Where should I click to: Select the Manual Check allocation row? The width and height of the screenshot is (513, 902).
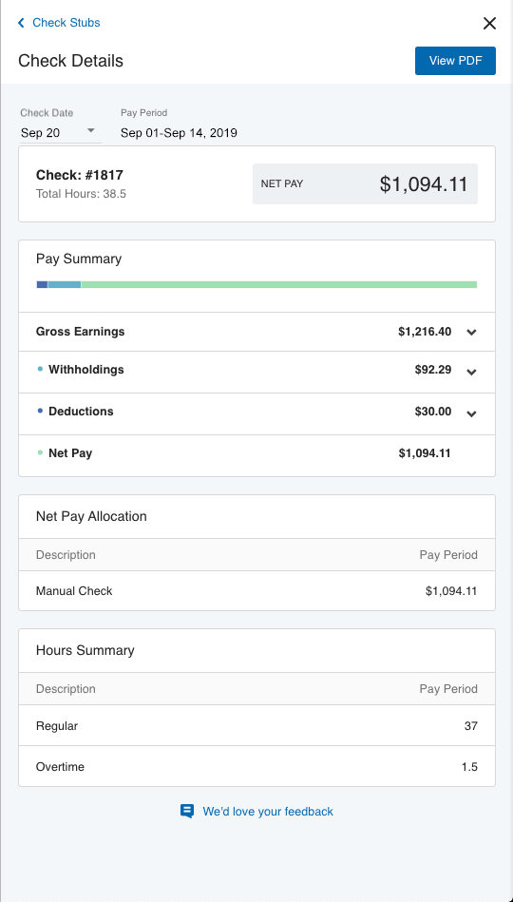point(257,591)
